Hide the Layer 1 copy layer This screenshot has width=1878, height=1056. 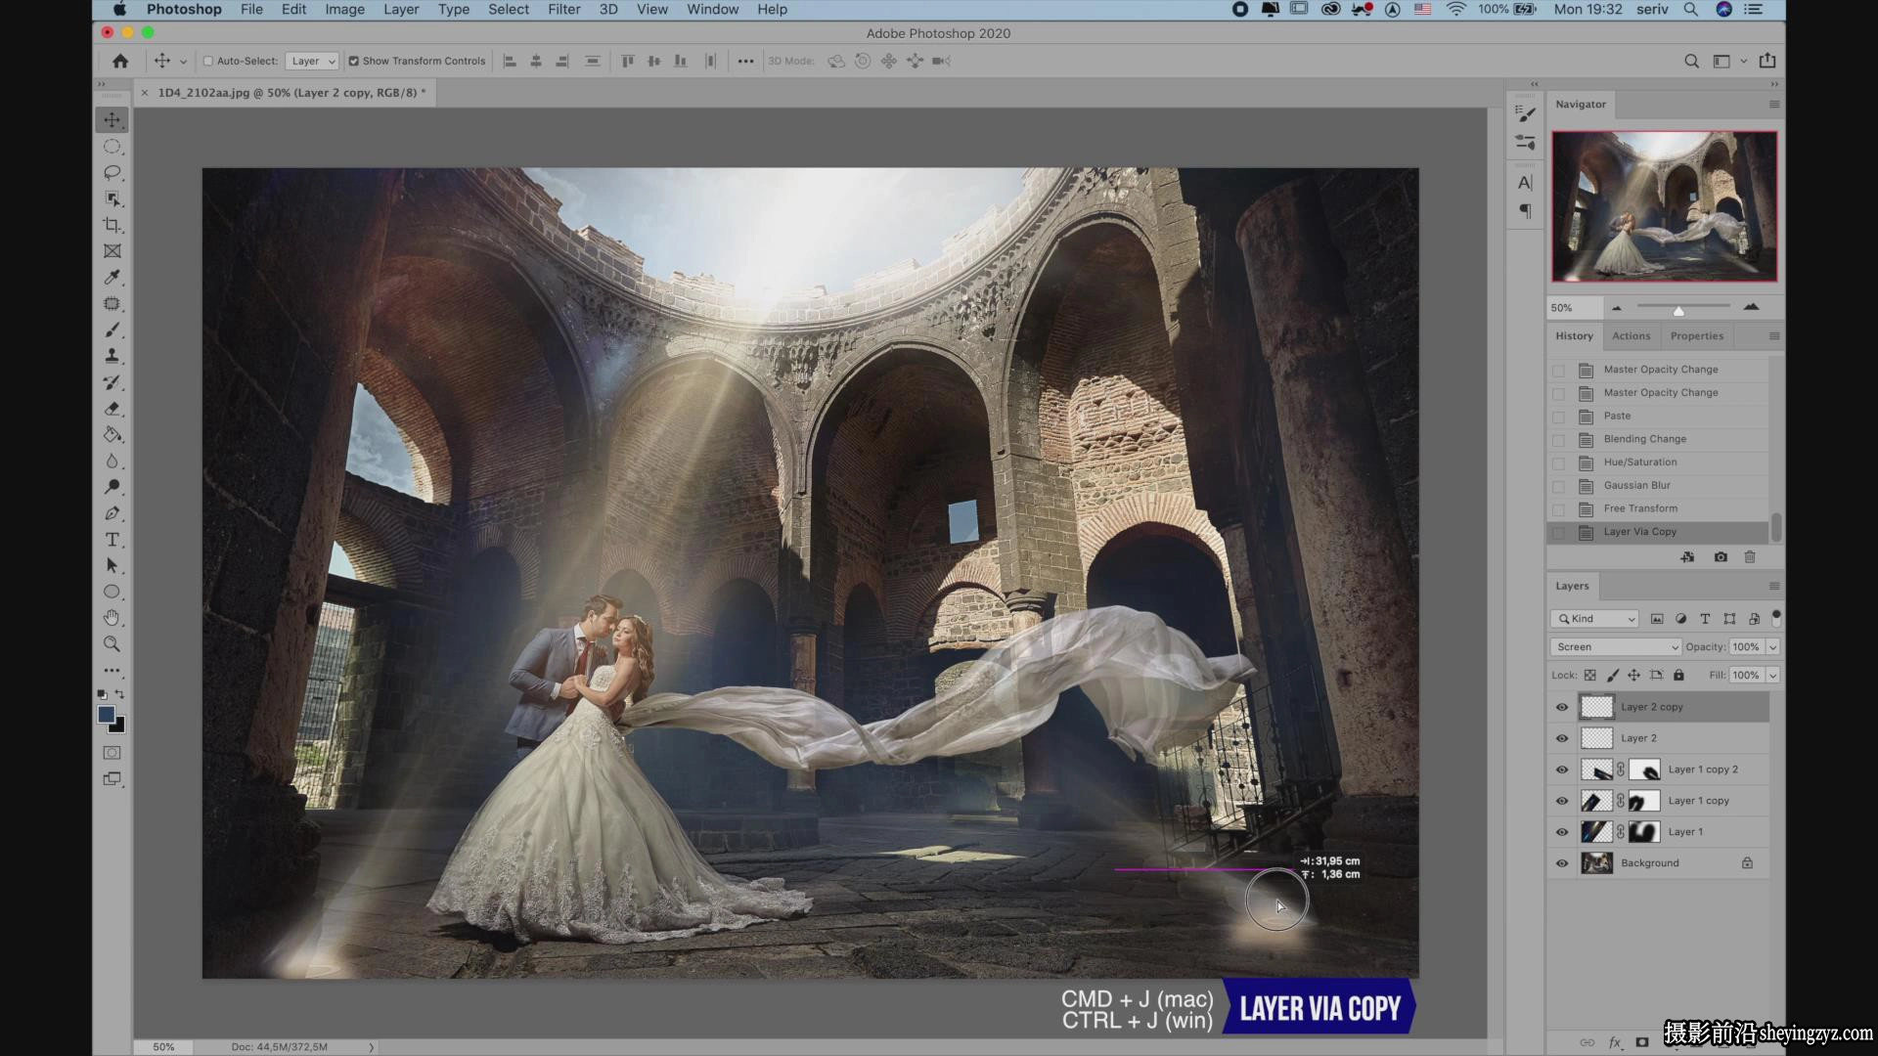coord(1562,801)
